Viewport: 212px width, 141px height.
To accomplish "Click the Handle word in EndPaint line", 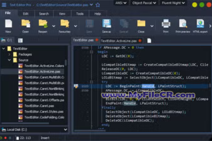I will point(130,103).
